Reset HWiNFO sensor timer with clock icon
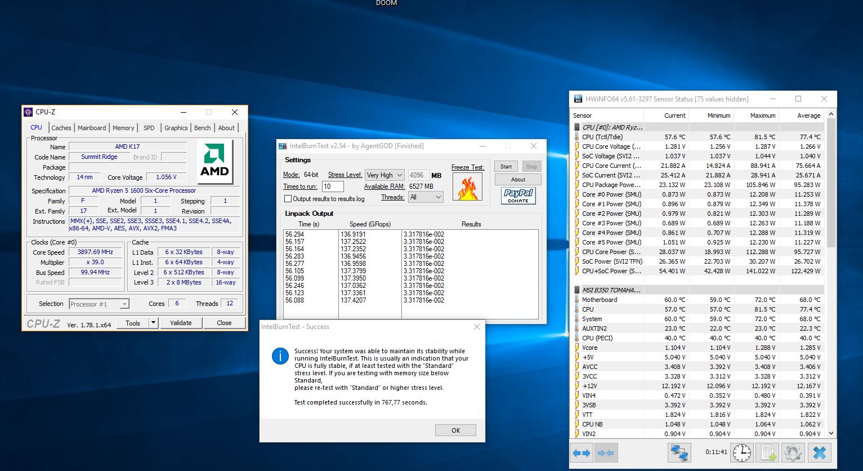The width and height of the screenshot is (863, 471). click(742, 452)
